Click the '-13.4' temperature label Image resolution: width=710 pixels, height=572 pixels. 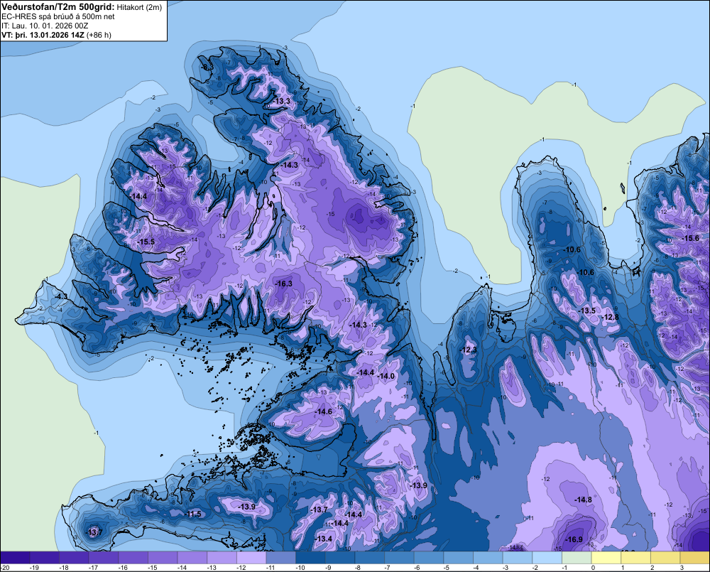[x=323, y=539]
